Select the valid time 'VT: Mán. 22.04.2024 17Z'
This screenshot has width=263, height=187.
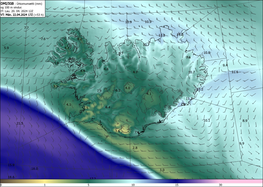17,15
